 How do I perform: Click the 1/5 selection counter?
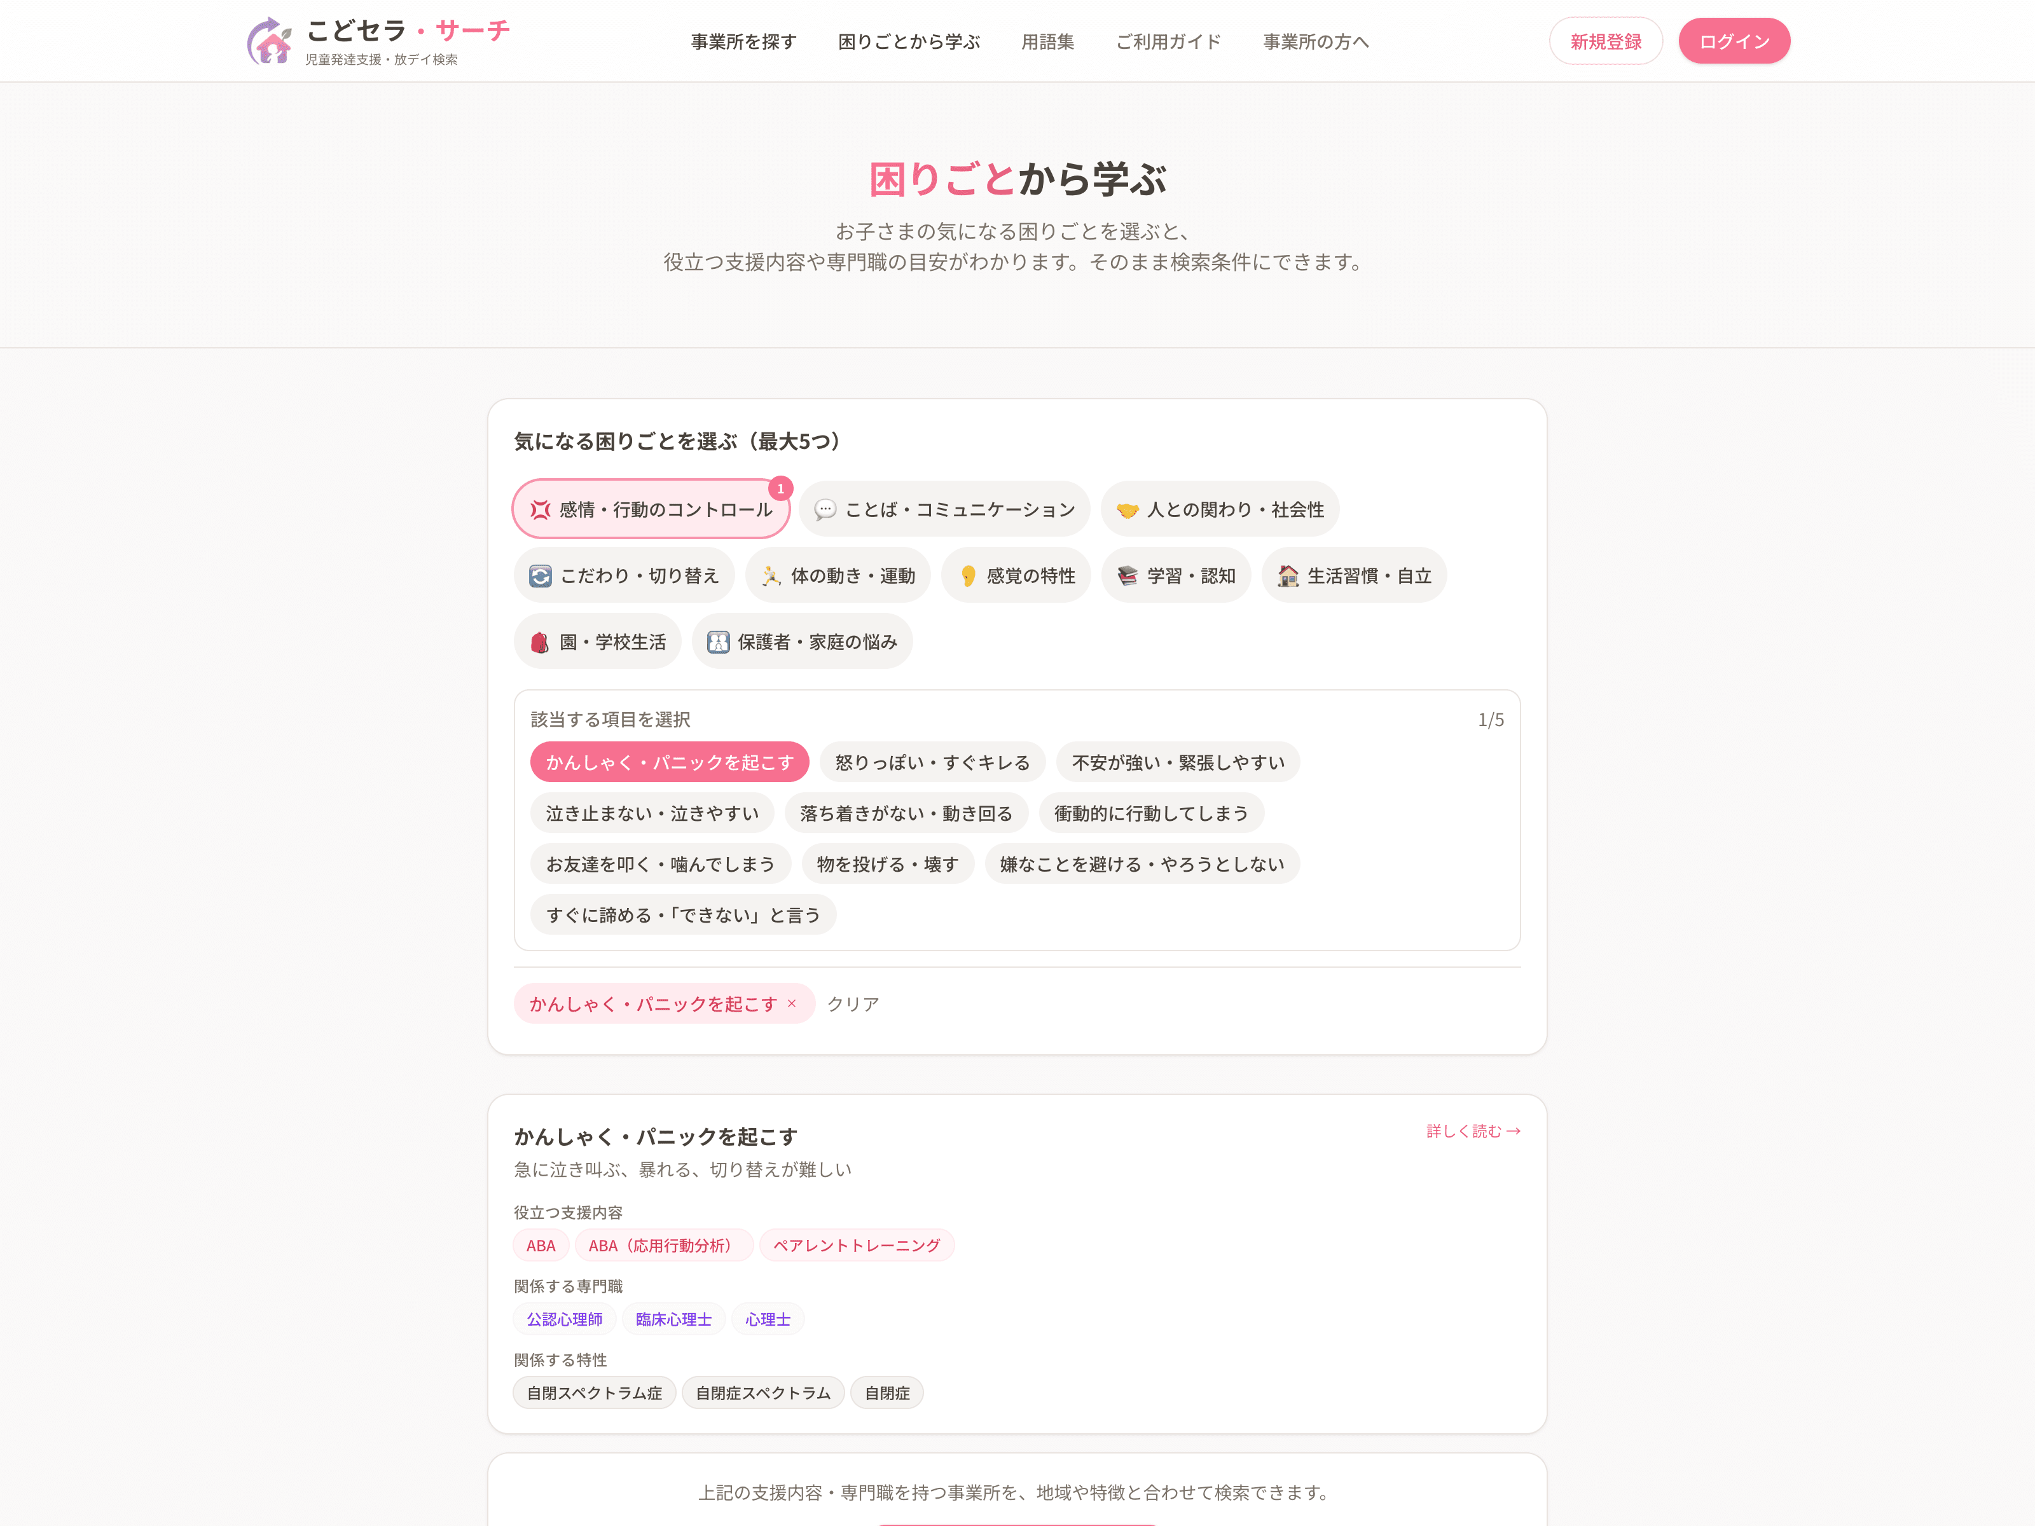(x=1491, y=720)
